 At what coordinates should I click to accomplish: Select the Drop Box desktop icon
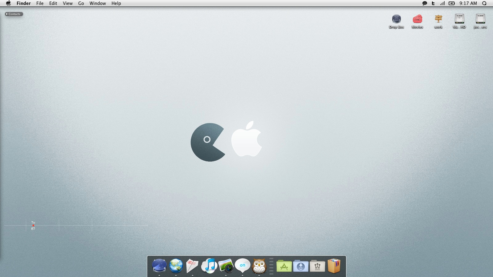(x=397, y=21)
